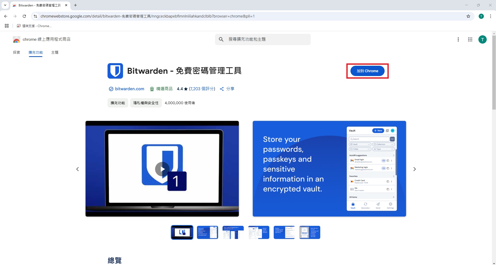Switch to the 主題 tab
Screen dimensions: 496x265
point(55,52)
